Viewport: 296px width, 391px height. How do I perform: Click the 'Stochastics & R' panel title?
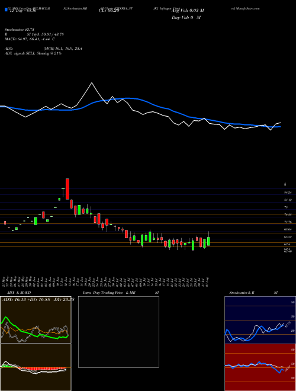(242, 293)
